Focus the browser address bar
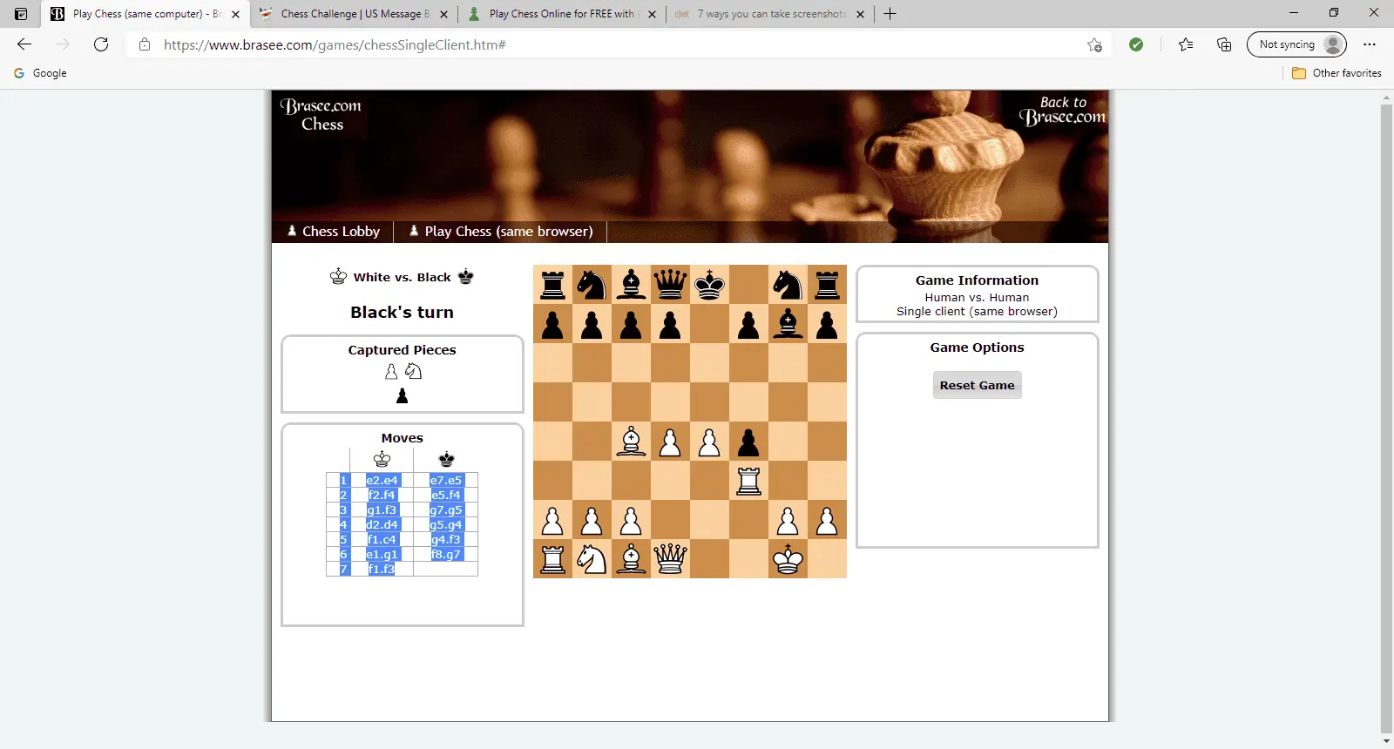 619,44
